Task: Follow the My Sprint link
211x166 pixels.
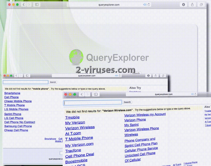Action: [x=131, y=125]
